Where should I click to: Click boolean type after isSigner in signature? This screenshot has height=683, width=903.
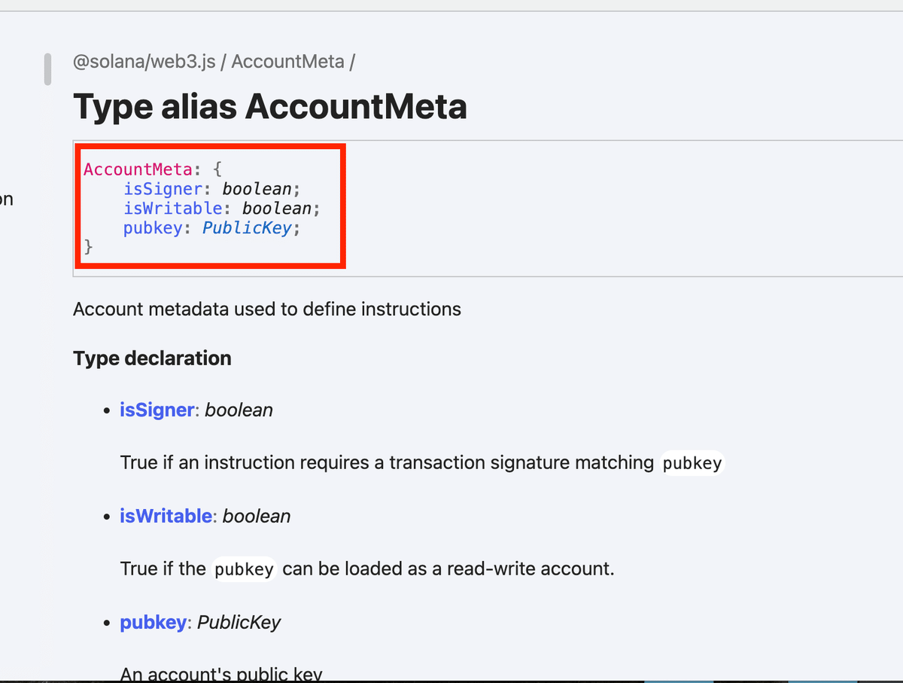(x=257, y=189)
